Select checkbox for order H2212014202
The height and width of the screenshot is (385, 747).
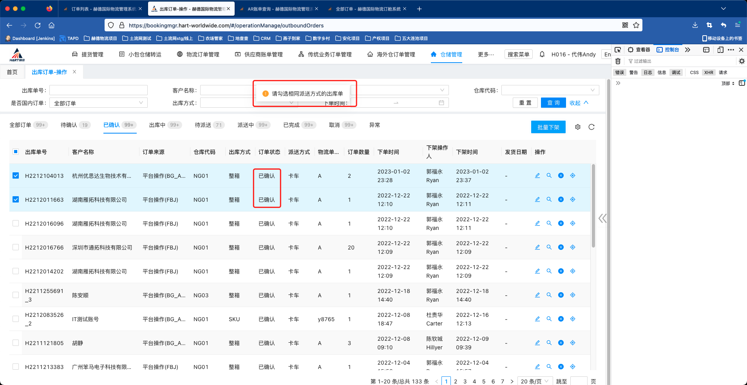(x=16, y=271)
